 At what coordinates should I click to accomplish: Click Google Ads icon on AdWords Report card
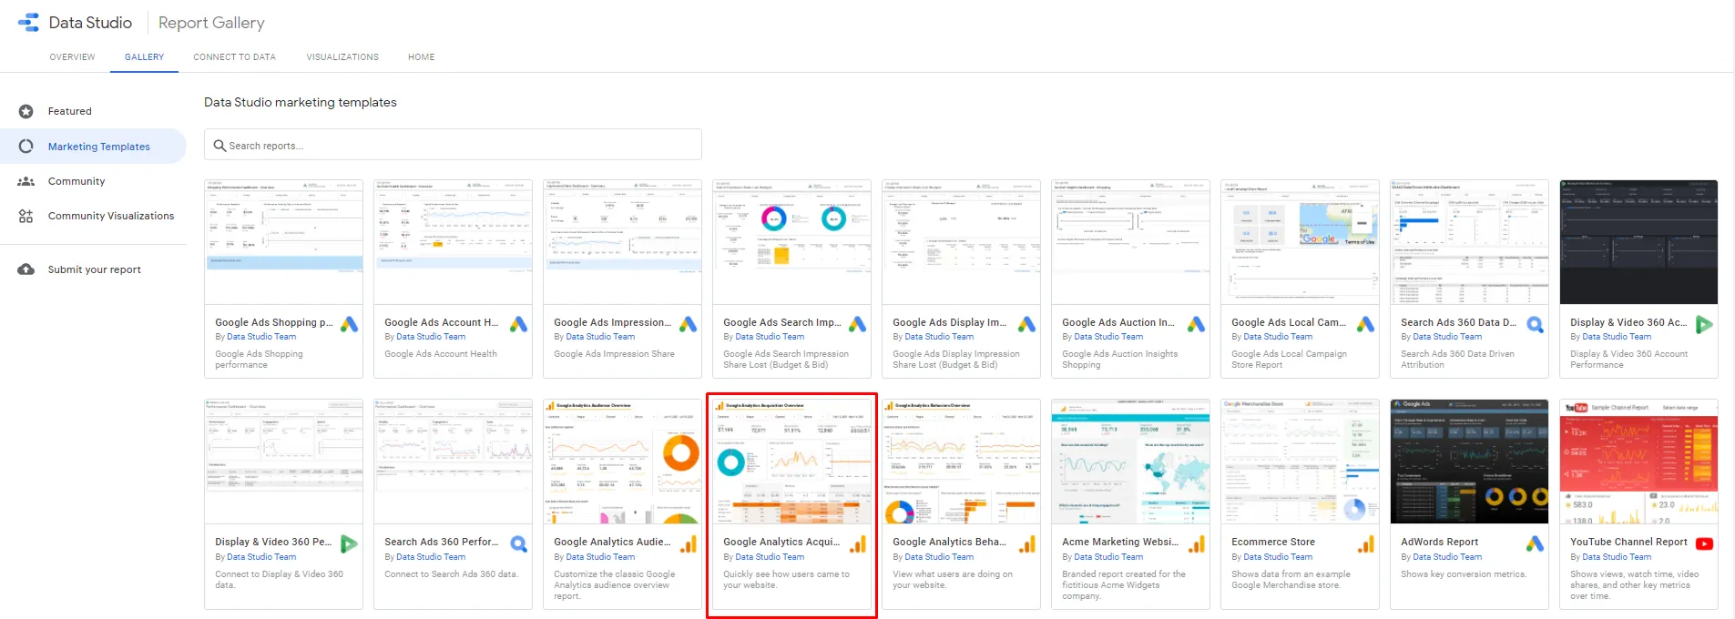(x=1536, y=543)
